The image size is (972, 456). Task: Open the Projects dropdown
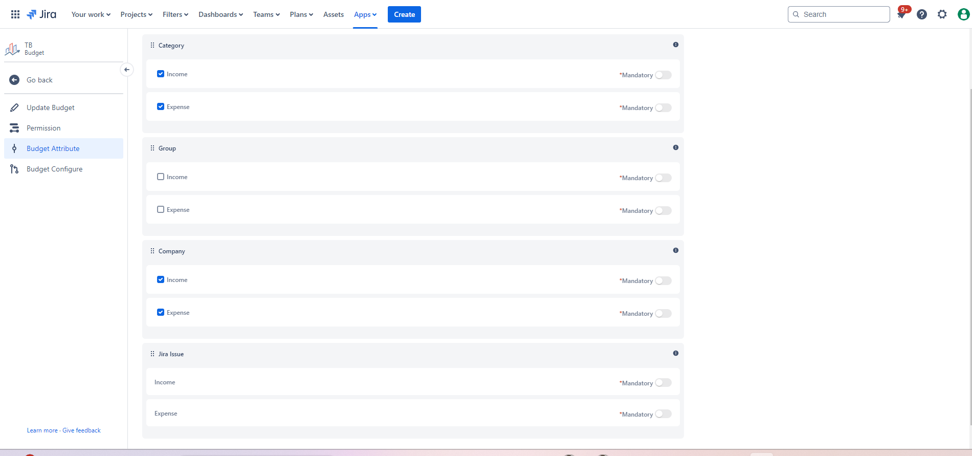click(x=137, y=14)
